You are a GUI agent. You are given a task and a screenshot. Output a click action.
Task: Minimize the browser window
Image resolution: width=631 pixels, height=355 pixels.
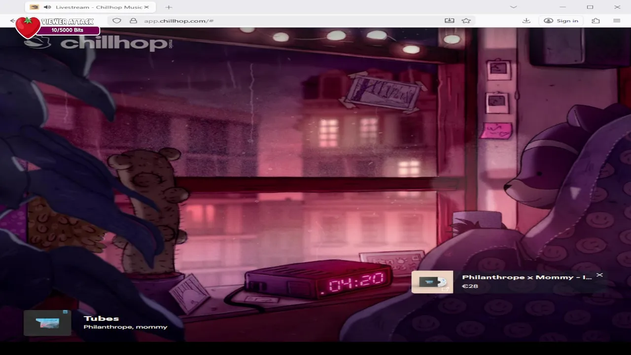pos(563,7)
